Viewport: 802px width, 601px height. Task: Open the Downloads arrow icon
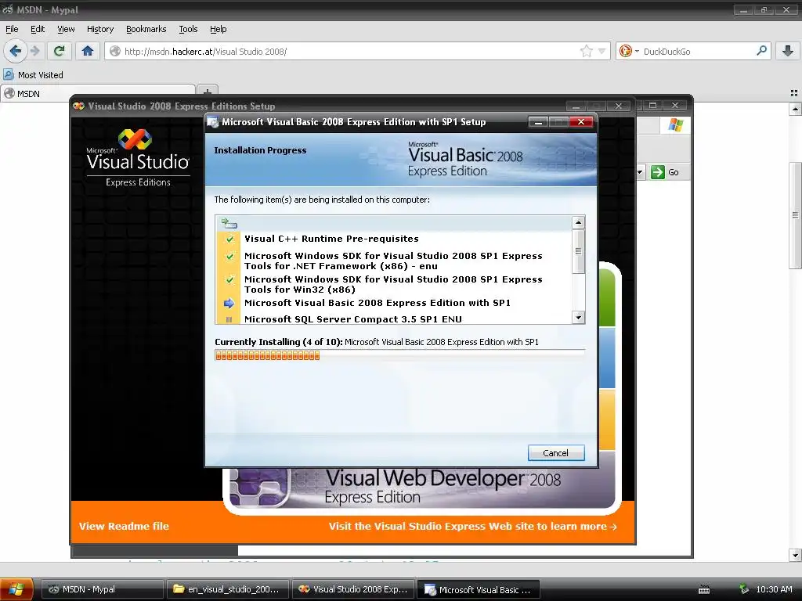pos(788,51)
